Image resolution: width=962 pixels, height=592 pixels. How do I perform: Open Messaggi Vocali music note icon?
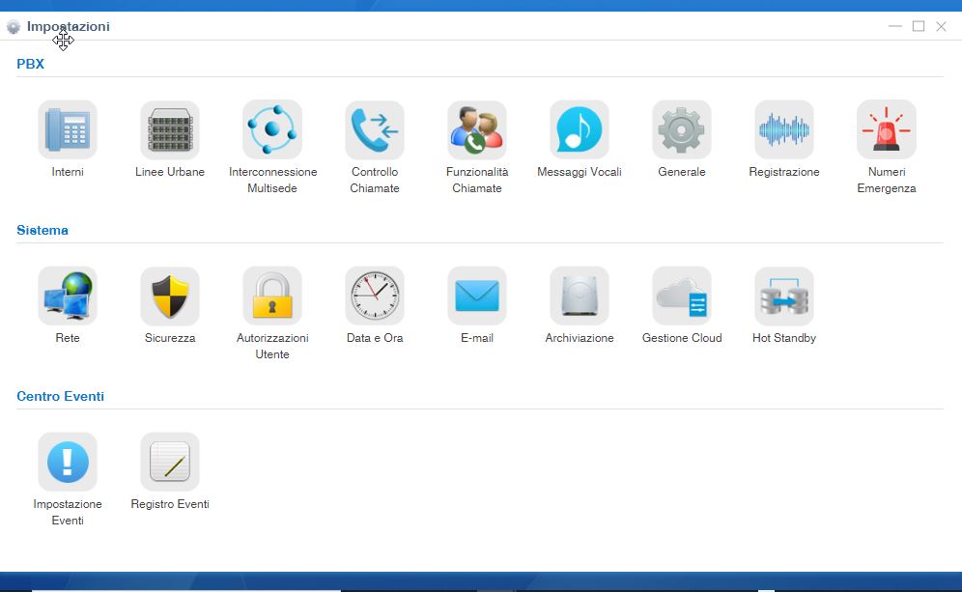[x=580, y=129]
